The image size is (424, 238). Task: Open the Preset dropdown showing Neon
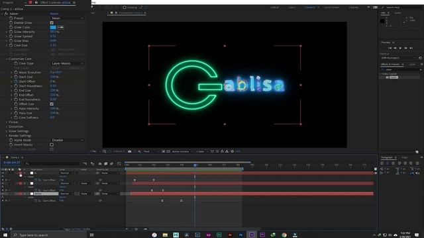tap(67, 18)
